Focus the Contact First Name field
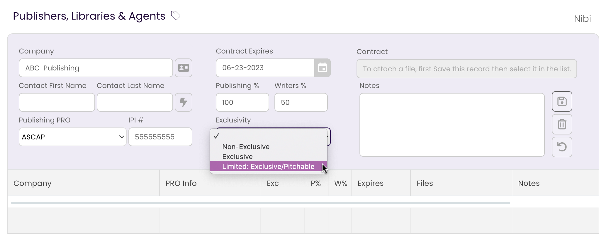 57,102
